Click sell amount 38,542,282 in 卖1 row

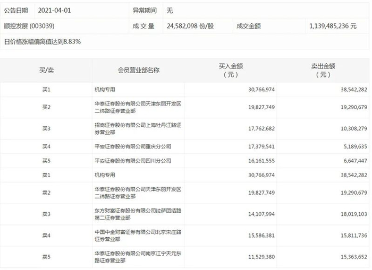click(x=354, y=175)
